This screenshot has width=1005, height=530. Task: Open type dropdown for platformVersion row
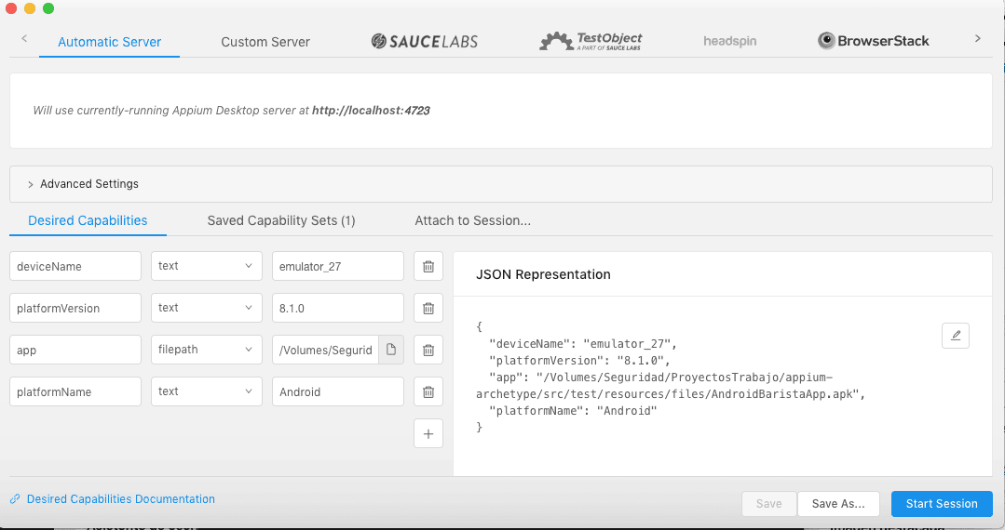click(207, 308)
